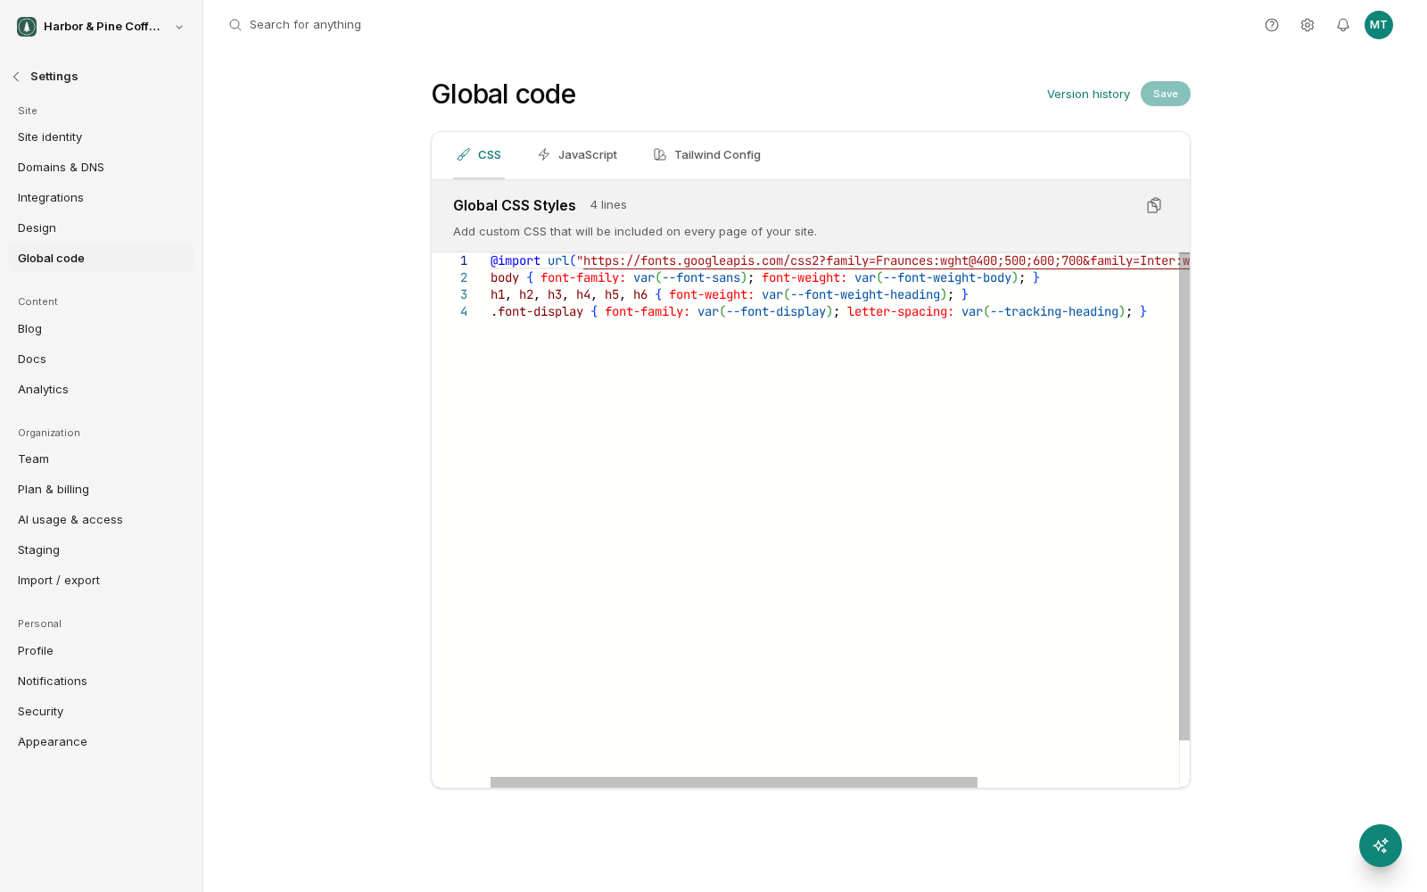Viewport: 1427px width, 892px height.
Task: Open the MT user avatar menu
Action: (x=1379, y=25)
